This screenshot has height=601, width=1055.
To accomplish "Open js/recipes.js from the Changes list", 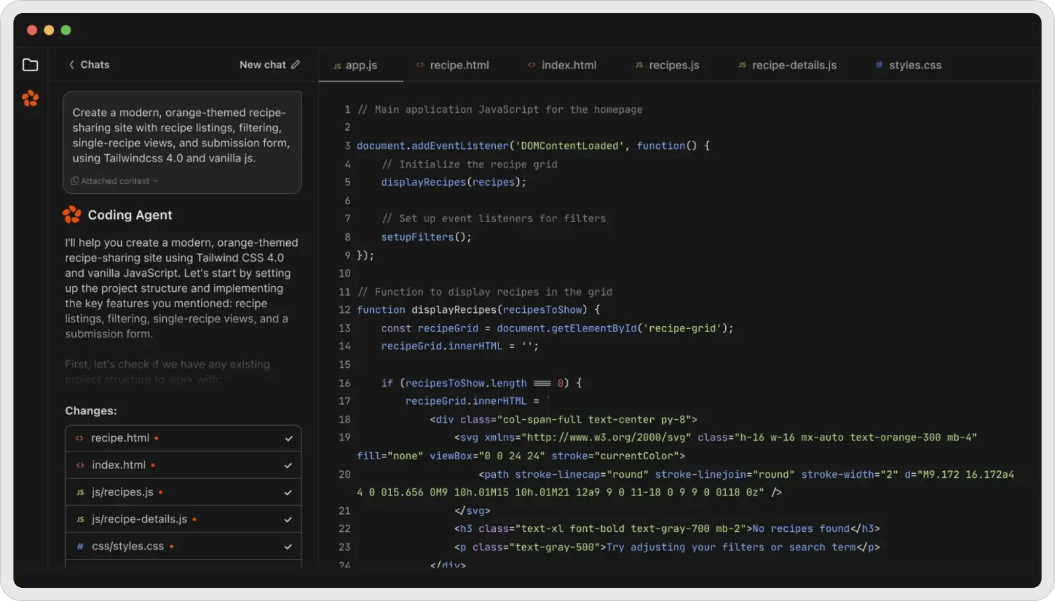I will click(x=121, y=492).
